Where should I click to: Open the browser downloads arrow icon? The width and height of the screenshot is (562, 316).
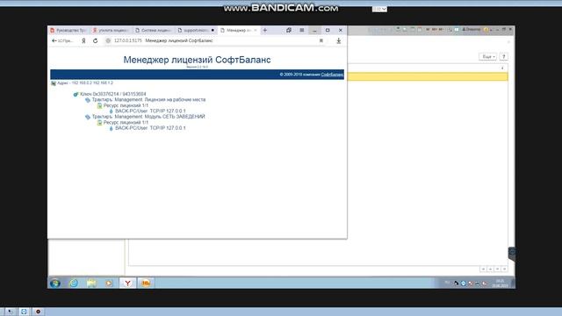(338, 41)
